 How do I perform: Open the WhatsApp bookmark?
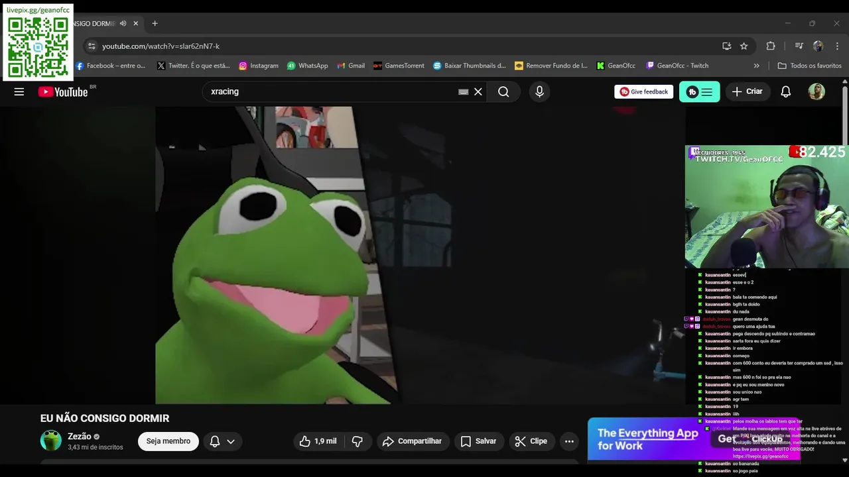[x=308, y=66]
